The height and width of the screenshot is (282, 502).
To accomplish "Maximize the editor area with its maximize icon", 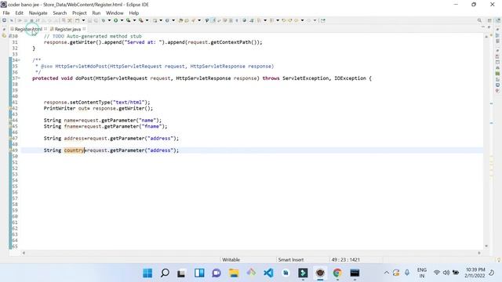I will (x=489, y=27).
